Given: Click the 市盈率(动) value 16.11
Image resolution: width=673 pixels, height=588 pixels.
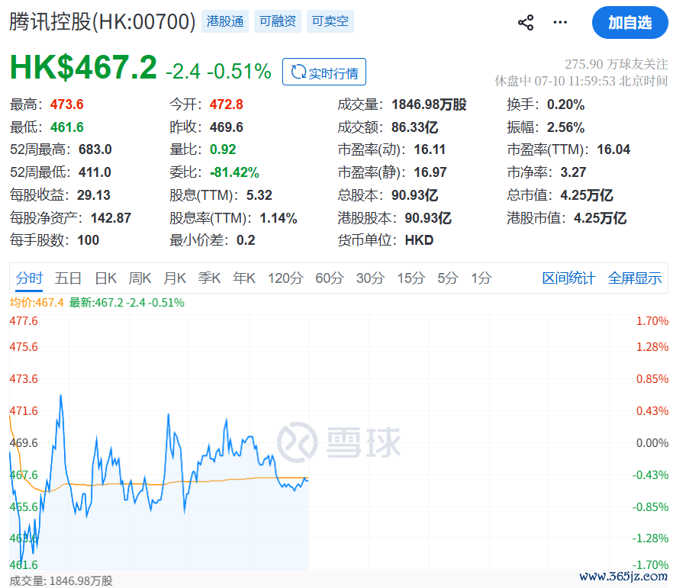Looking at the screenshot, I should tap(430, 149).
